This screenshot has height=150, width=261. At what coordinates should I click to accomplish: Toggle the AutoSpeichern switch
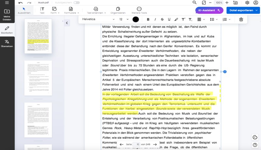click(77, 3)
